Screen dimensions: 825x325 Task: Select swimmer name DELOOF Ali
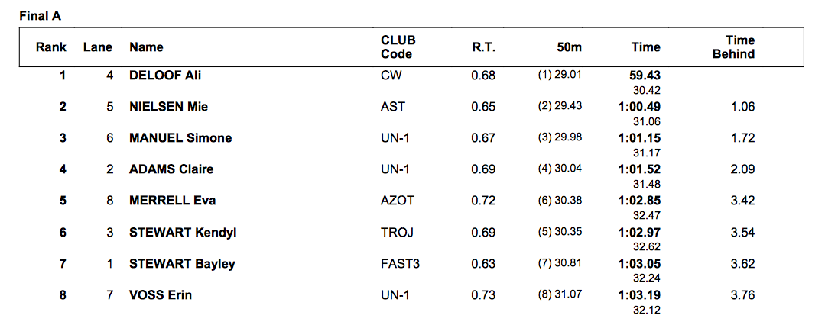click(165, 76)
